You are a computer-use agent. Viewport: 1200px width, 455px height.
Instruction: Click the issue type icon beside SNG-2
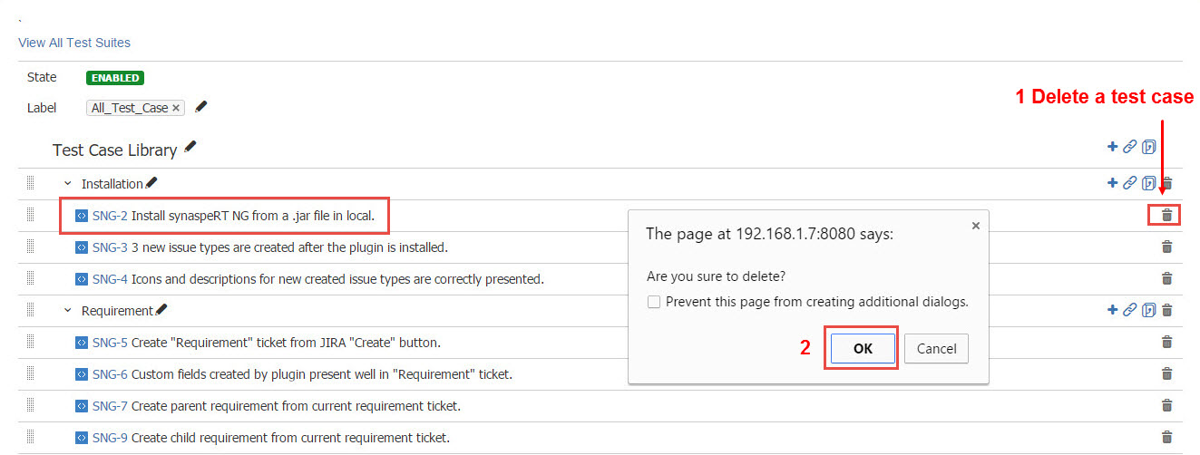(82, 216)
